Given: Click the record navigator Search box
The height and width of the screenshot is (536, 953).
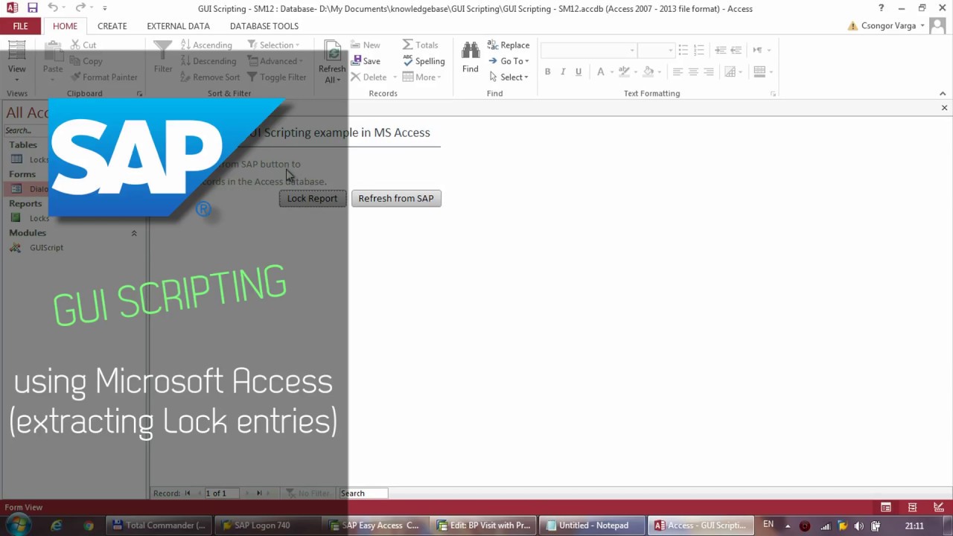Looking at the screenshot, I should (x=363, y=493).
